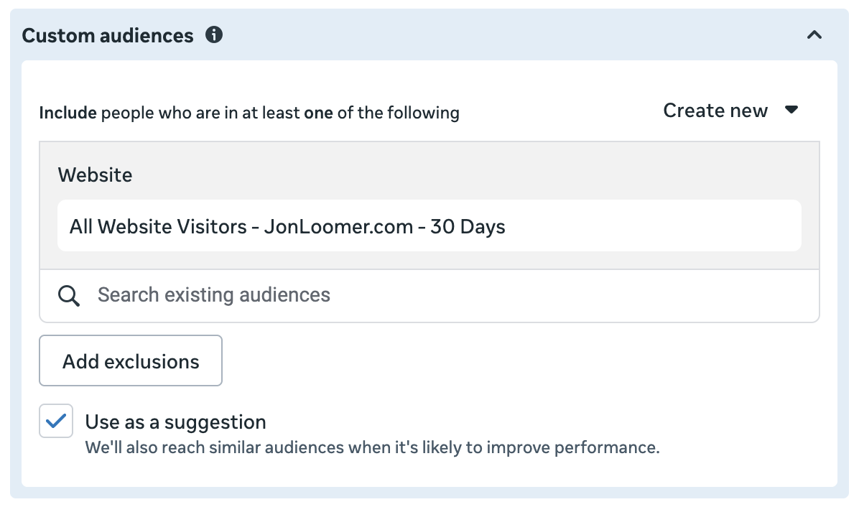Image resolution: width=859 pixels, height=507 pixels.
Task: Click the blue checkmark tick
Action: tap(56, 422)
